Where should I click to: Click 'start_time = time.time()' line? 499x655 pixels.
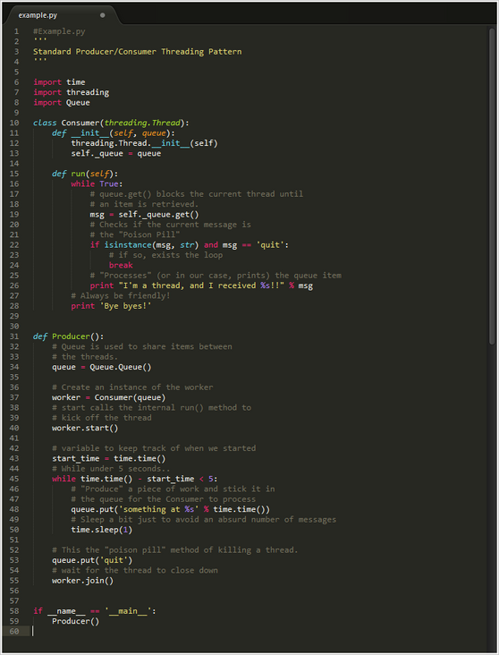109,459
